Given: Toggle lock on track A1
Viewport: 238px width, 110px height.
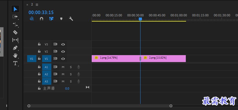Looking at the screenshot, I should coord(39,67).
